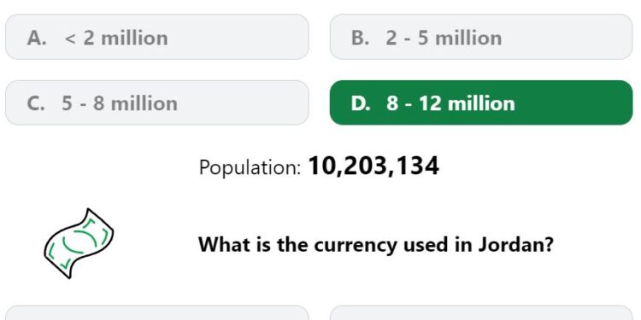Image resolution: width=641 pixels, height=320 pixels.
Task: Select the second currency answer box at bottom right
Action: [481, 312]
